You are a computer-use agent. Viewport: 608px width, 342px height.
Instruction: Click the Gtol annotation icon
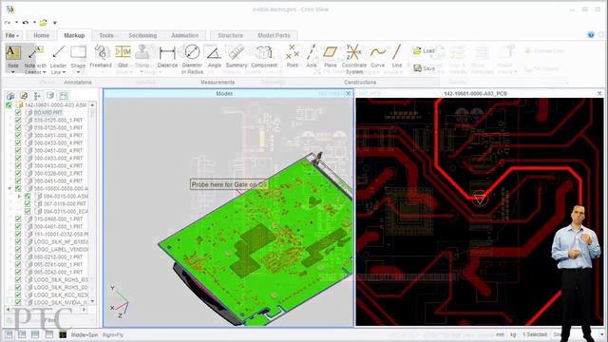(123, 56)
